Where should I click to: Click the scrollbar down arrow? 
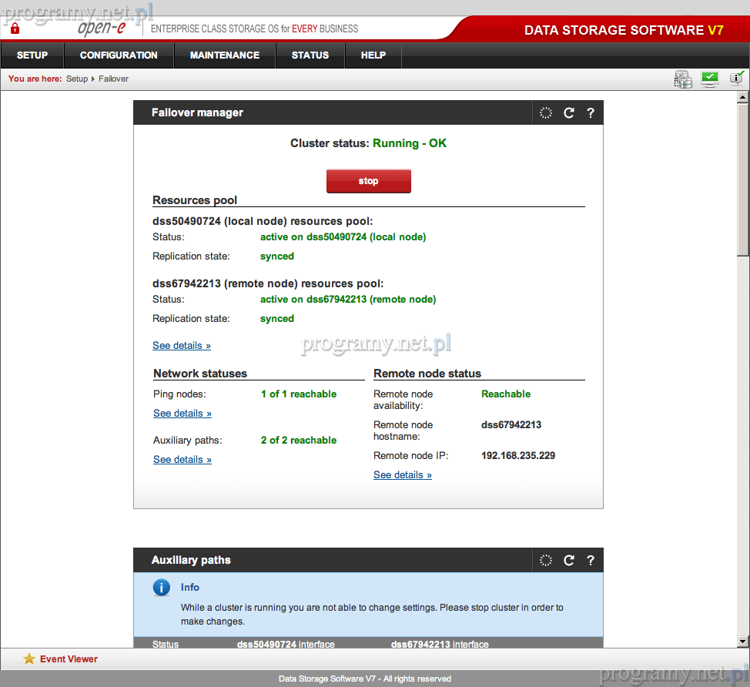pos(743,642)
